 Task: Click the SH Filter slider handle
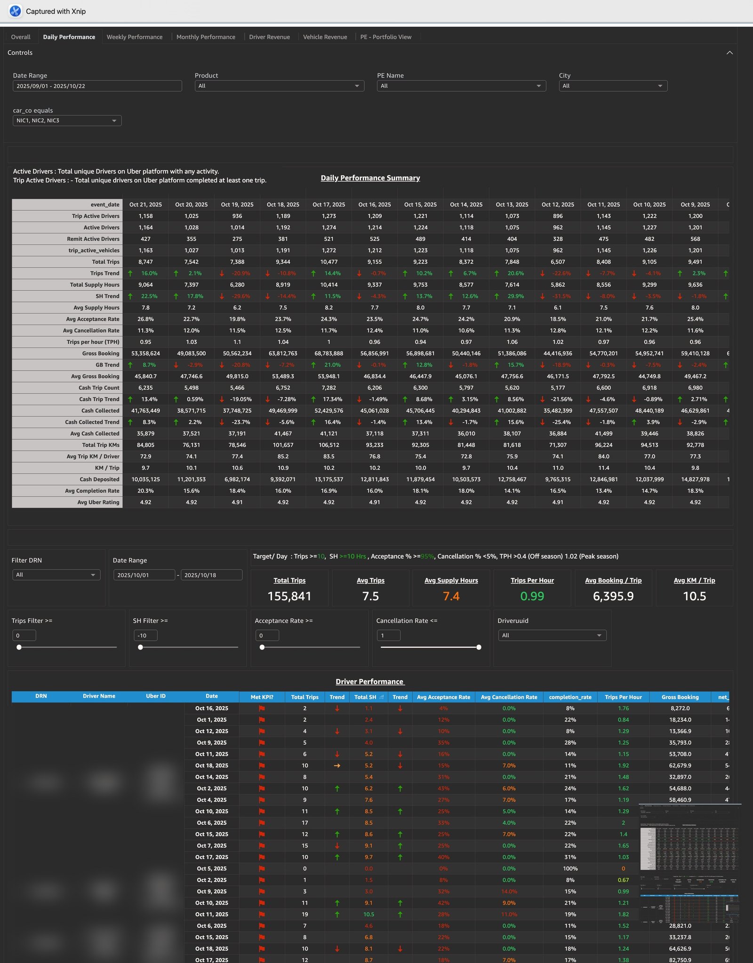pos(140,647)
